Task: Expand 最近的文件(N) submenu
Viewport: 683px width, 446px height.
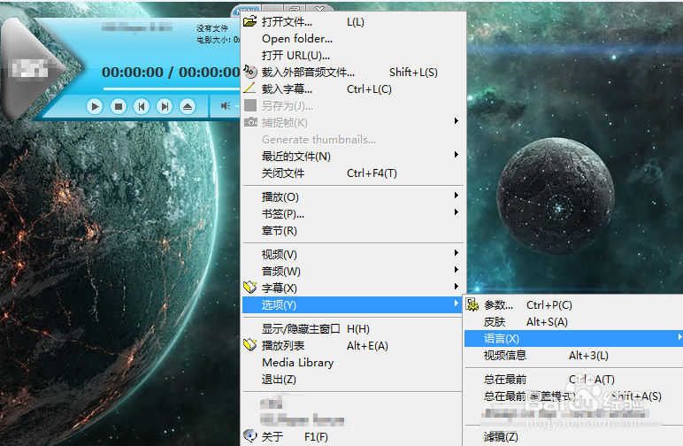Action: point(353,157)
